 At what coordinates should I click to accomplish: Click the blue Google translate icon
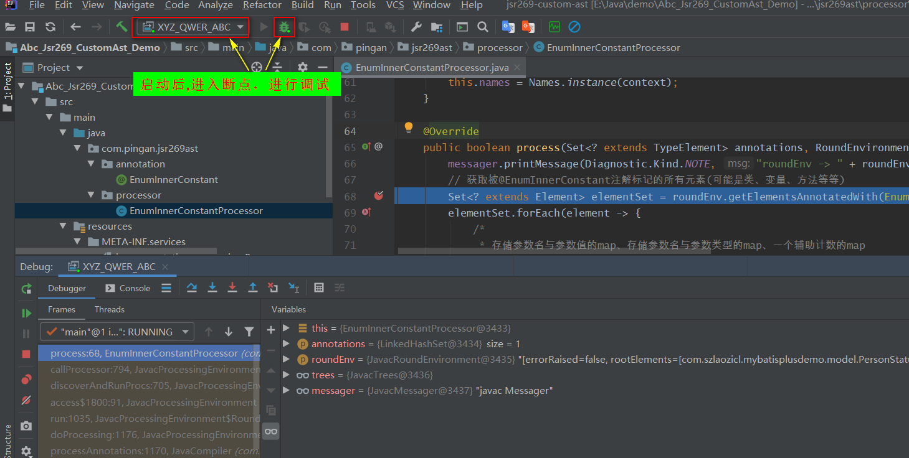click(508, 27)
